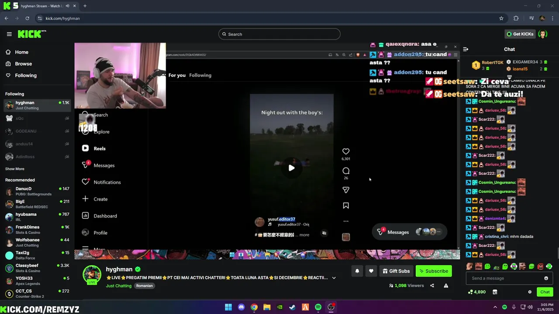Open browser extensions puzzle icon
This screenshot has width=559, height=314.
[516, 18]
